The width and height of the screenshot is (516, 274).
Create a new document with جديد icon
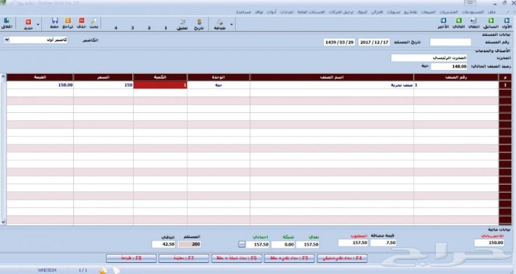tap(28, 24)
